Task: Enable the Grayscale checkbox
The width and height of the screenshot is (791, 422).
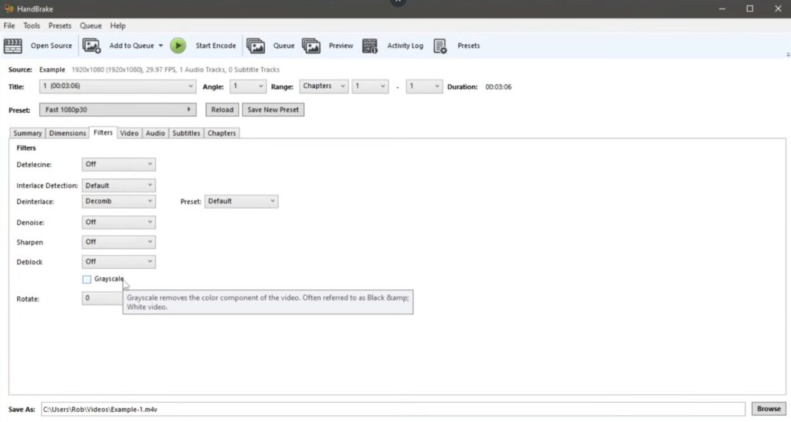Action: point(87,279)
